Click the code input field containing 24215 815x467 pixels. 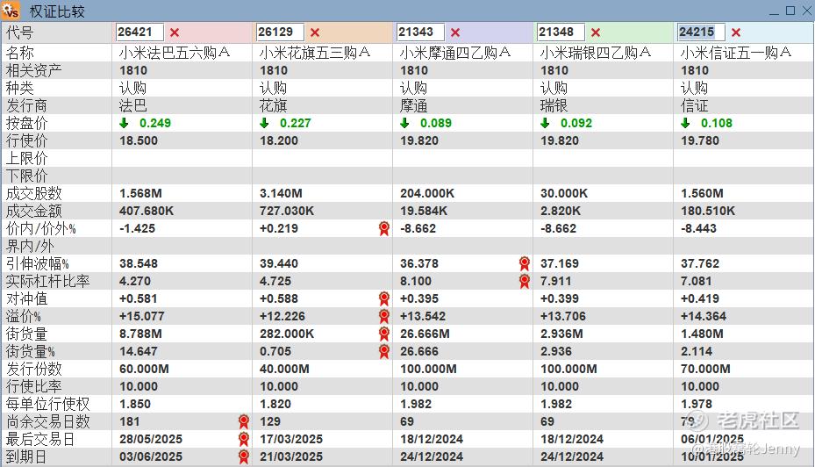(x=701, y=32)
